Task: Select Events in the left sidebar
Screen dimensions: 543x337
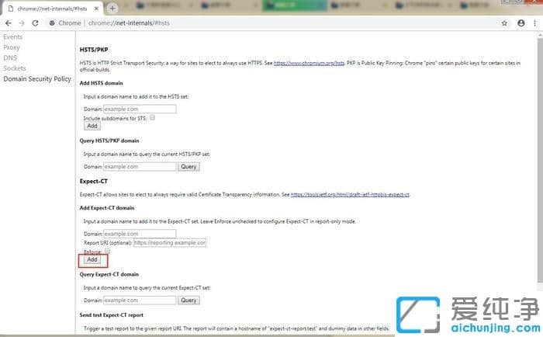Action: [13, 36]
